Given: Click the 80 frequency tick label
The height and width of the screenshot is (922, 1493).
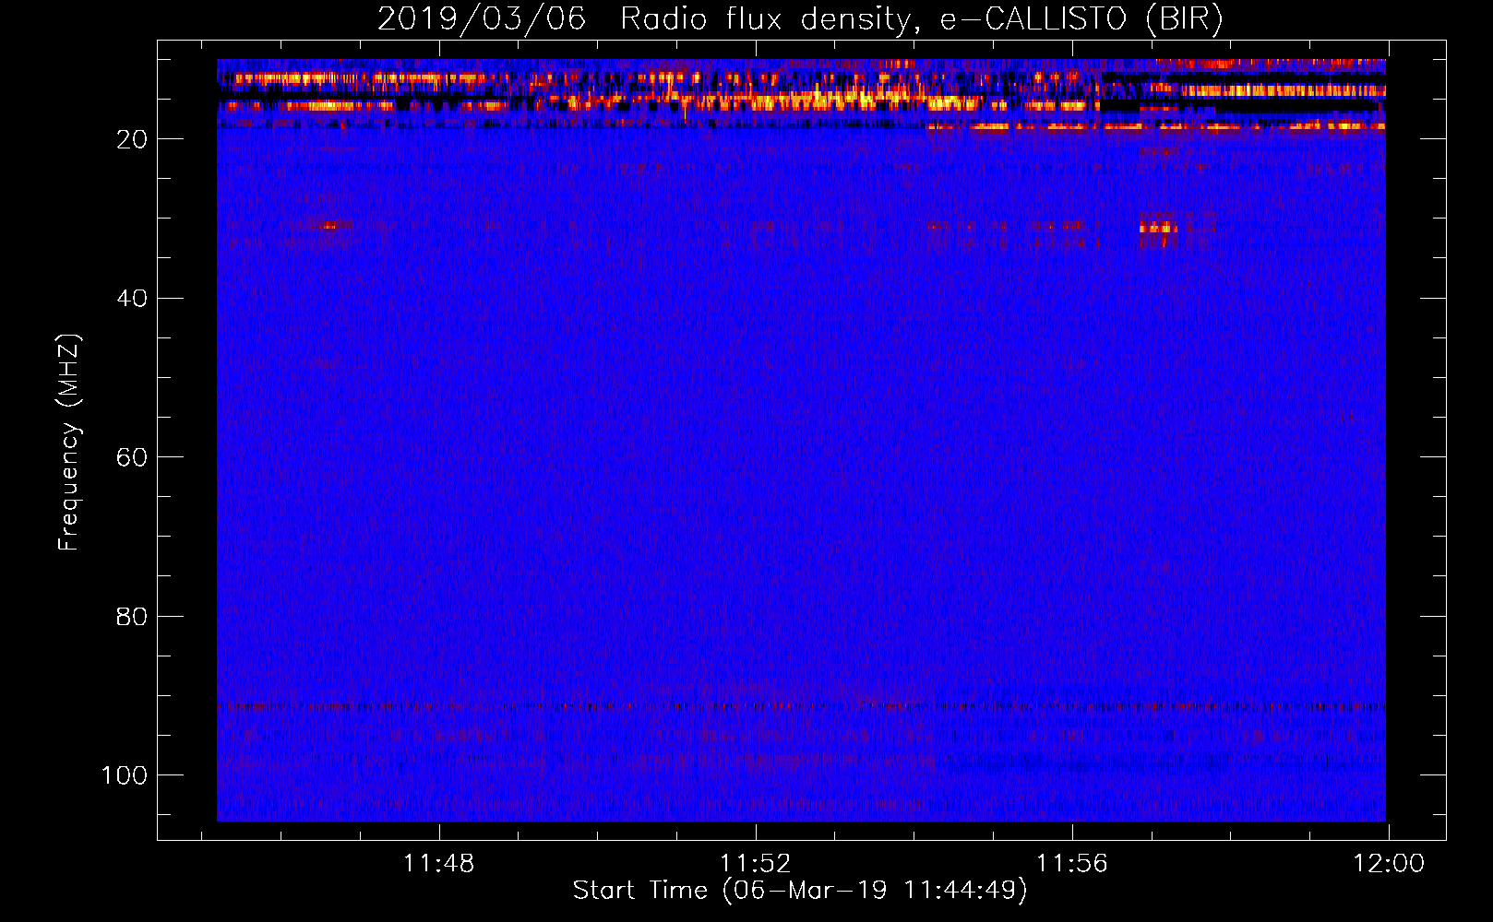Looking at the screenshot, I should click(x=132, y=616).
